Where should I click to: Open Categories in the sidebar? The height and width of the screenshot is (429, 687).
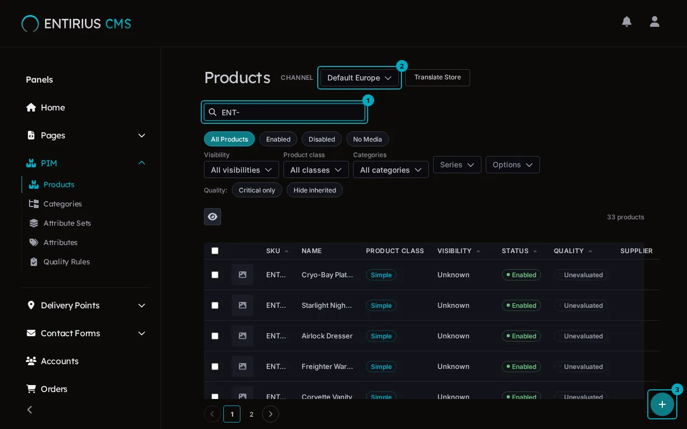[x=62, y=204]
